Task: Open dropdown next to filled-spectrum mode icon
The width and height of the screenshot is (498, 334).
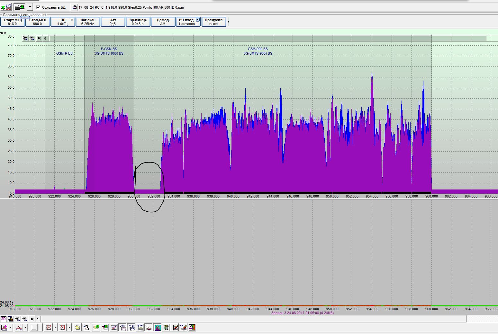Action: click(11, 328)
